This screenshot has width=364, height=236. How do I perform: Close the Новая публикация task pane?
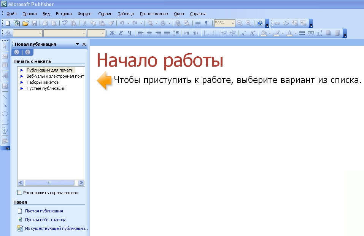coord(84,44)
